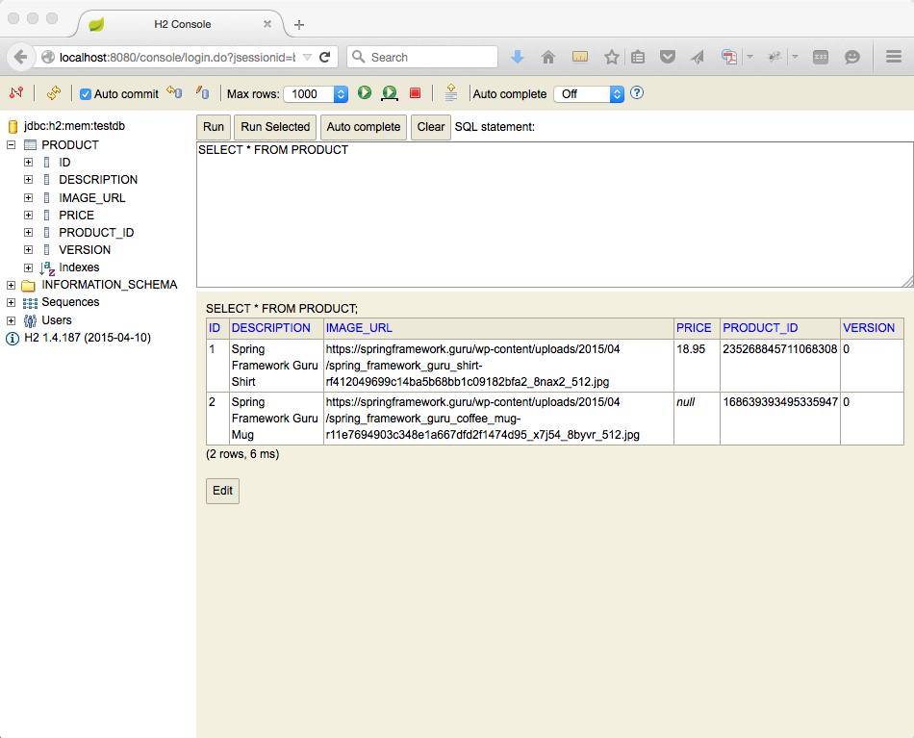The image size is (914, 738).
Task: Click the PRICE column header link
Action: tap(694, 328)
